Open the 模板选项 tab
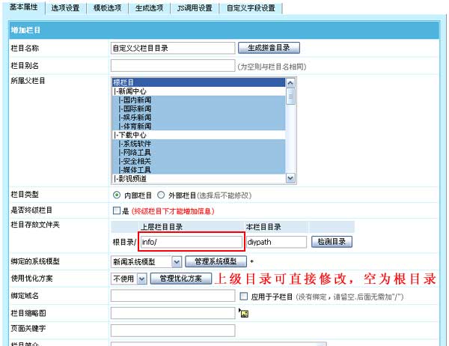 click(107, 8)
